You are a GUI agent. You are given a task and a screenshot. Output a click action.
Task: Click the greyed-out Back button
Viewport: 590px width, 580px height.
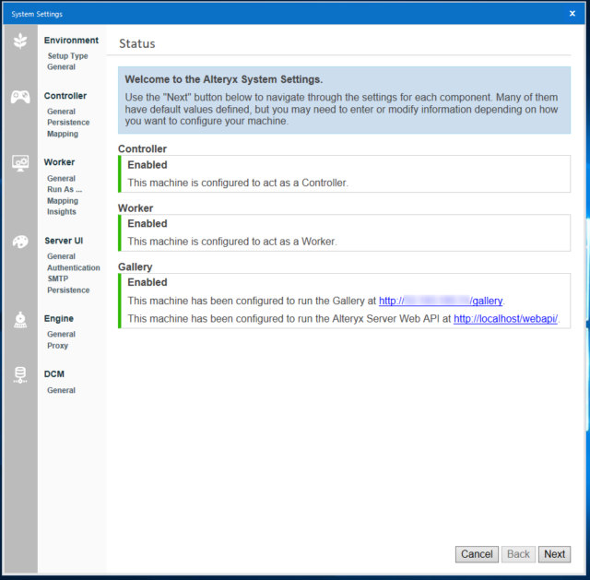(518, 554)
